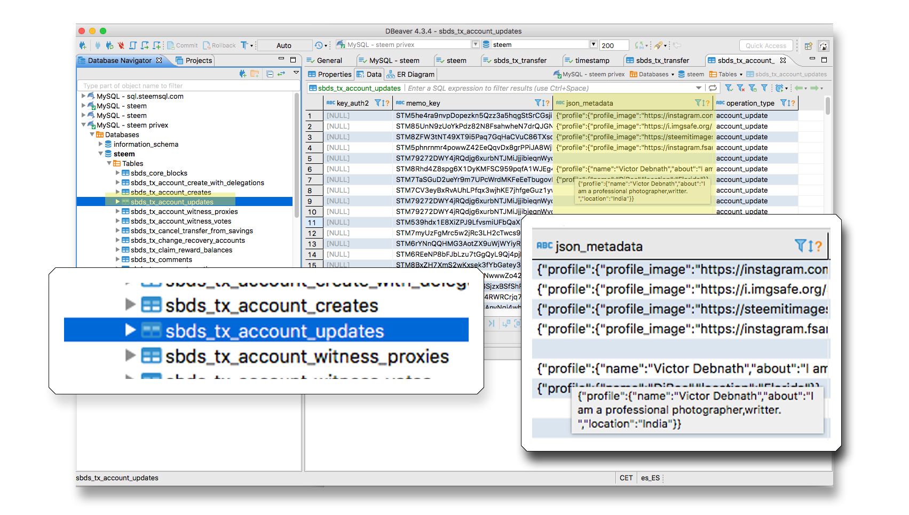
Task: Click the filter icon in key_auth2 column
Action: pos(378,103)
